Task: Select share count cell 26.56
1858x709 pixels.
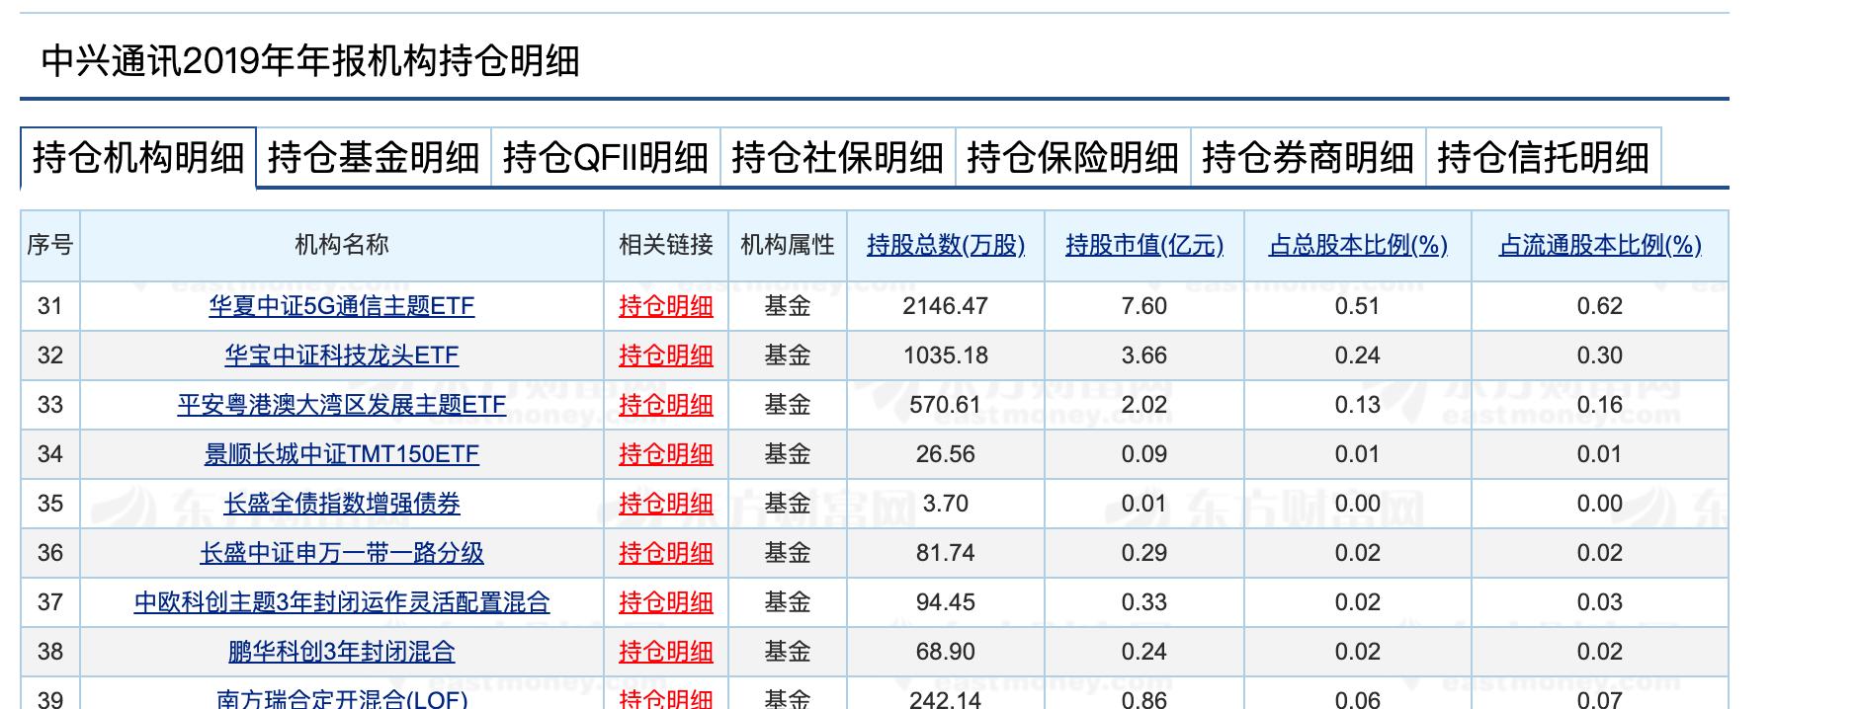Action: pyautogui.click(x=946, y=454)
